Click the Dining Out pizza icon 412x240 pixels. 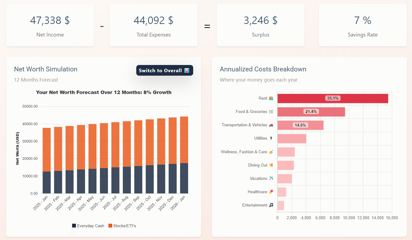(x=271, y=165)
